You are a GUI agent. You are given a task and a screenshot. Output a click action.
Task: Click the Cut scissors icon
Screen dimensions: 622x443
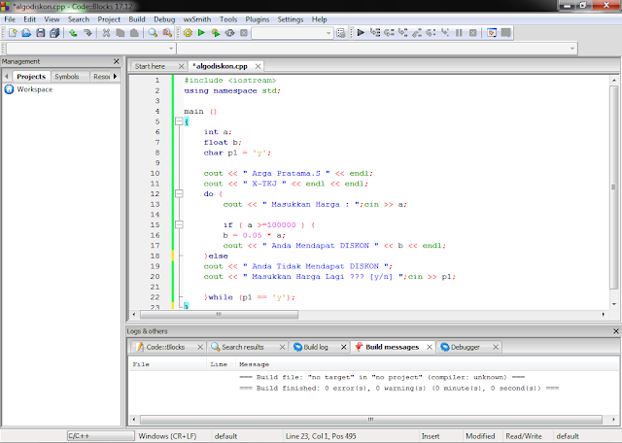(x=106, y=33)
